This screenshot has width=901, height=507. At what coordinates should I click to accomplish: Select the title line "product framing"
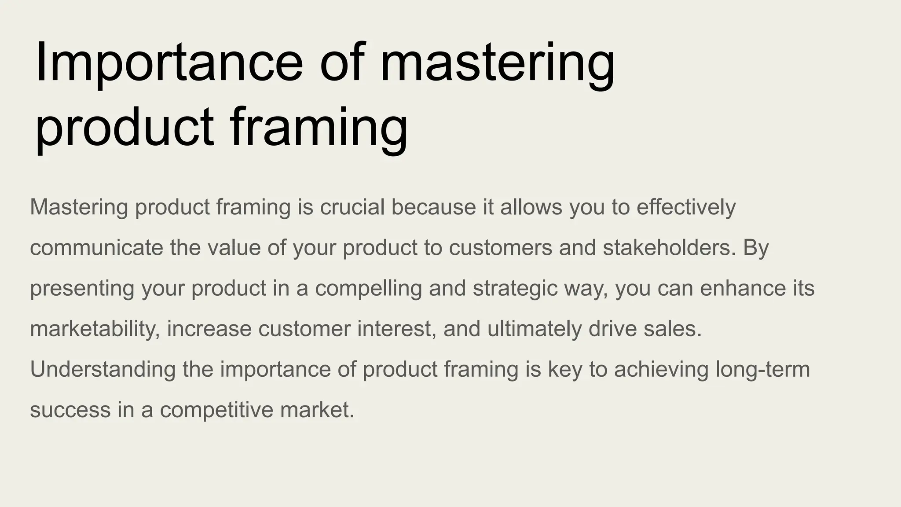[x=221, y=128]
